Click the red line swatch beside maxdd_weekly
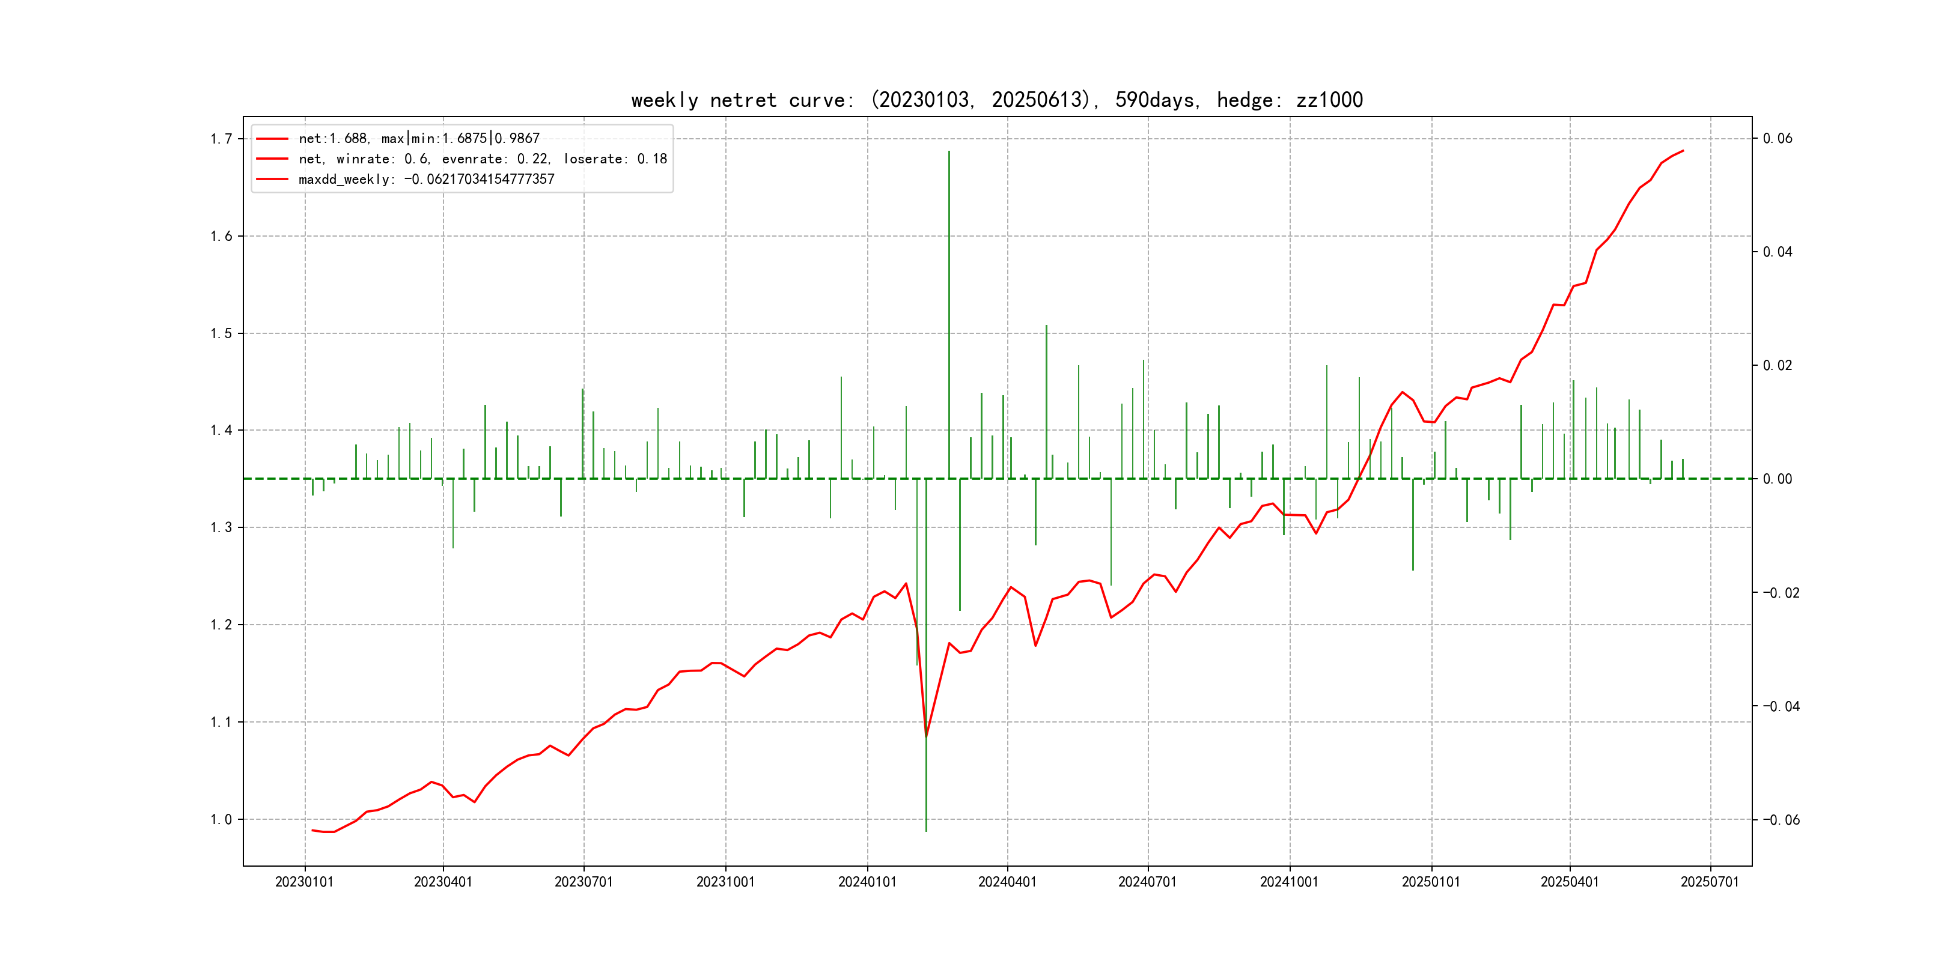This screenshot has width=1947, height=973. coord(272,179)
